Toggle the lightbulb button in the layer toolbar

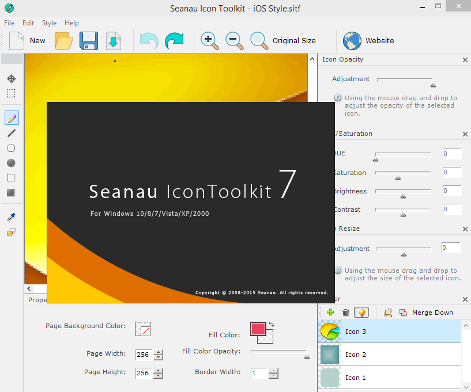(x=361, y=313)
